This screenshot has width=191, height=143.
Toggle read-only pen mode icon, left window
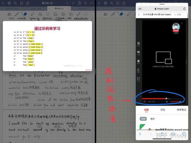click(86, 3)
